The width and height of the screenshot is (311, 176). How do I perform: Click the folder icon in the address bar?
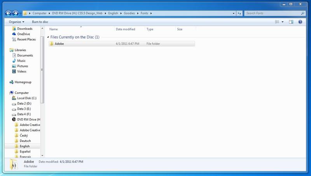pyautogui.click(x=25, y=13)
